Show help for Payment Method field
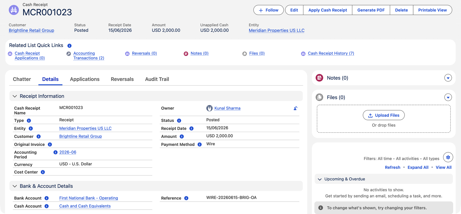The image size is (461, 214). 200,144
